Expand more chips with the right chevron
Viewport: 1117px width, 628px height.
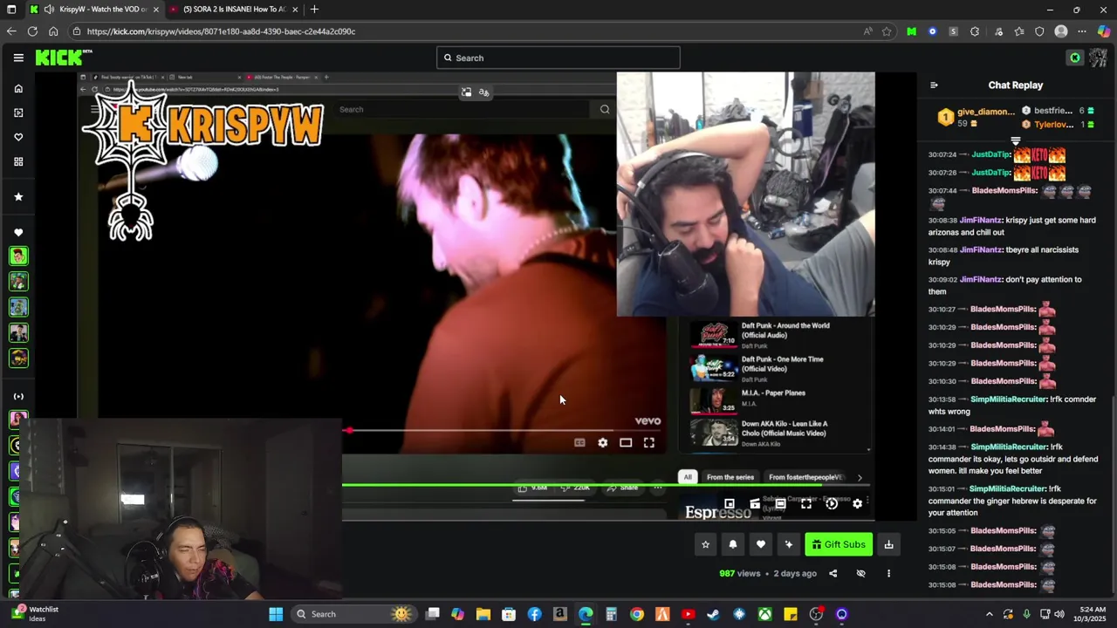(x=860, y=477)
